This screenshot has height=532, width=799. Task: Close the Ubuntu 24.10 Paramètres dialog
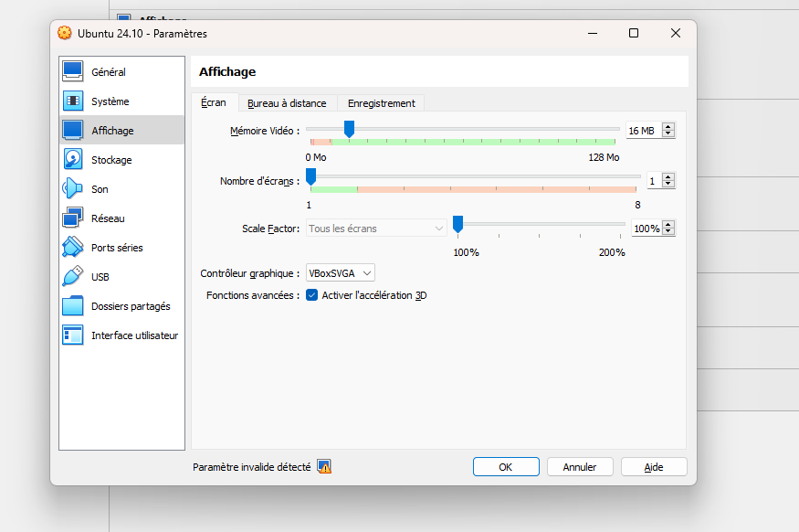tap(676, 33)
